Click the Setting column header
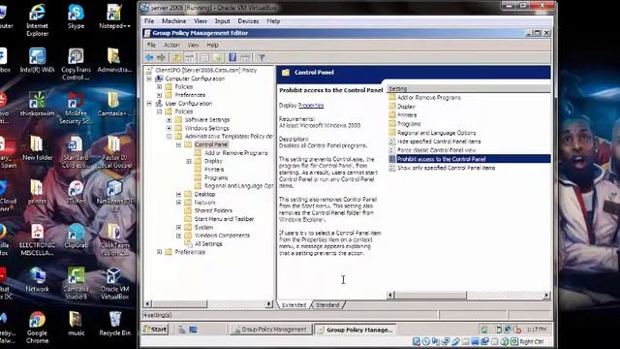This screenshot has width=620, height=349. click(x=469, y=88)
